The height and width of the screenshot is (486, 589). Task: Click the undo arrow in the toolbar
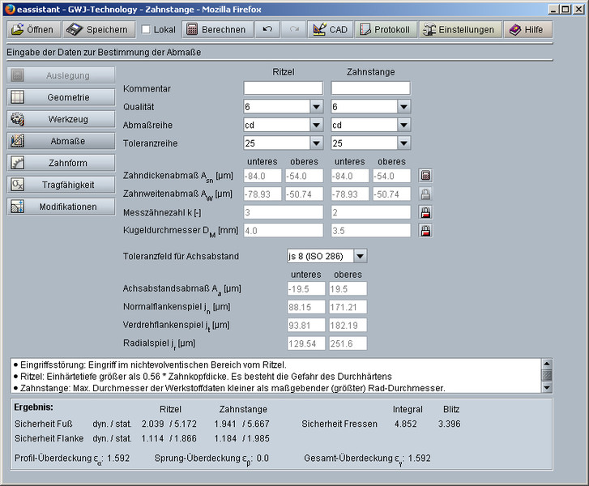click(x=267, y=30)
